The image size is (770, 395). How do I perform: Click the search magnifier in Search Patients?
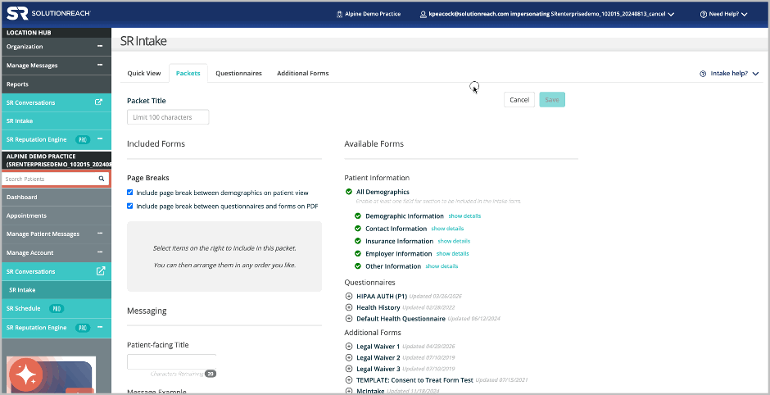101,179
